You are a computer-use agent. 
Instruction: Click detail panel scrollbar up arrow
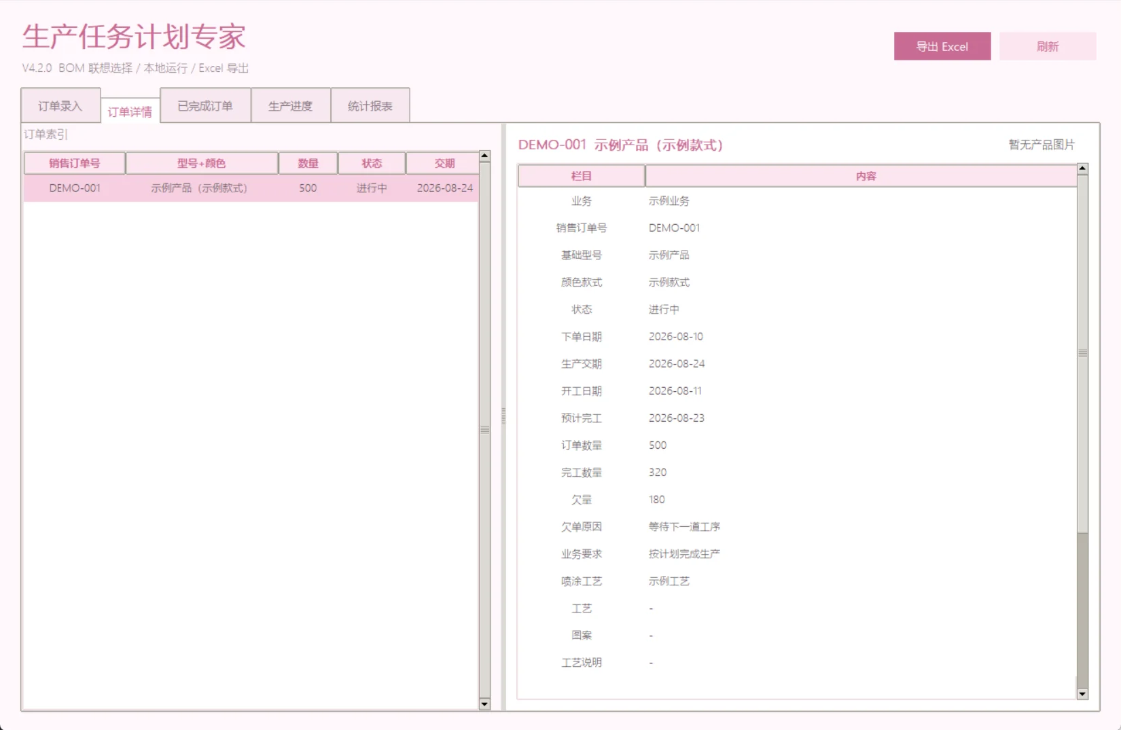pos(1083,168)
